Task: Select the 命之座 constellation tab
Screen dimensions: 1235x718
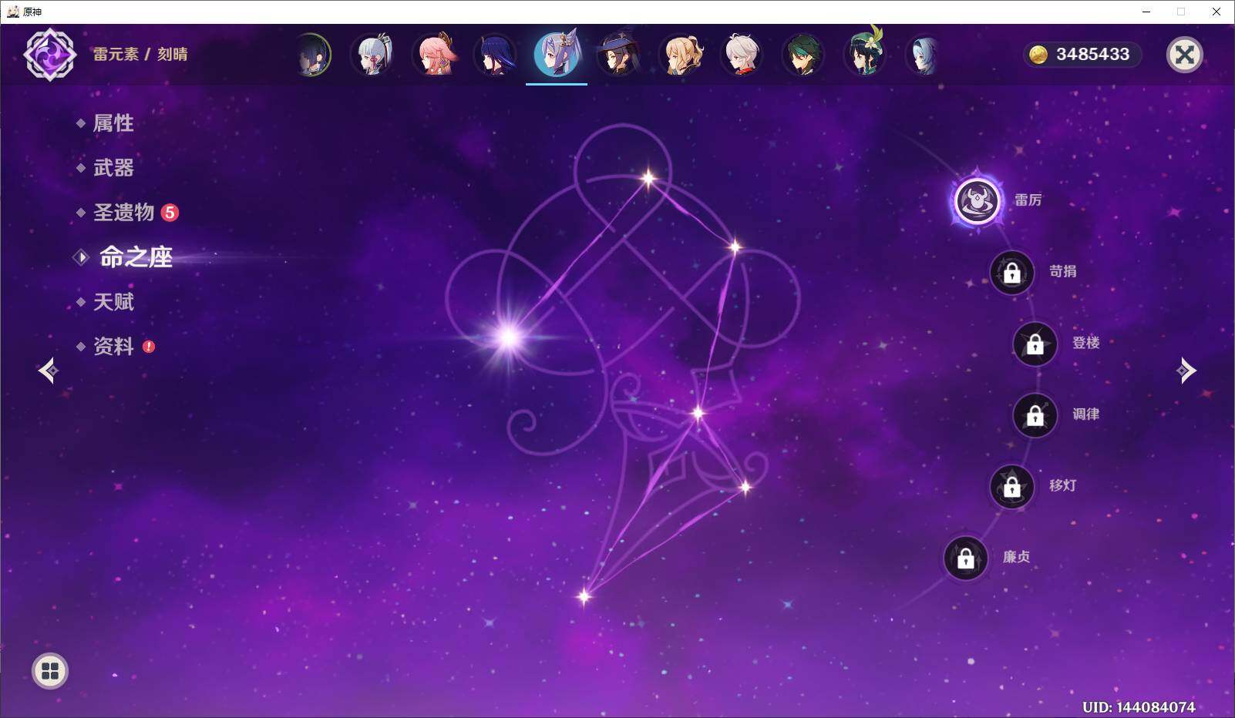Action: pos(136,257)
